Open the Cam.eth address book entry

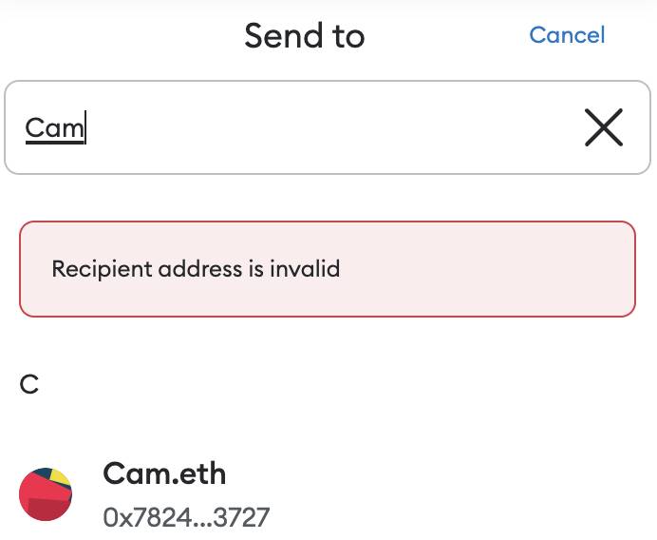pyautogui.click(x=328, y=494)
